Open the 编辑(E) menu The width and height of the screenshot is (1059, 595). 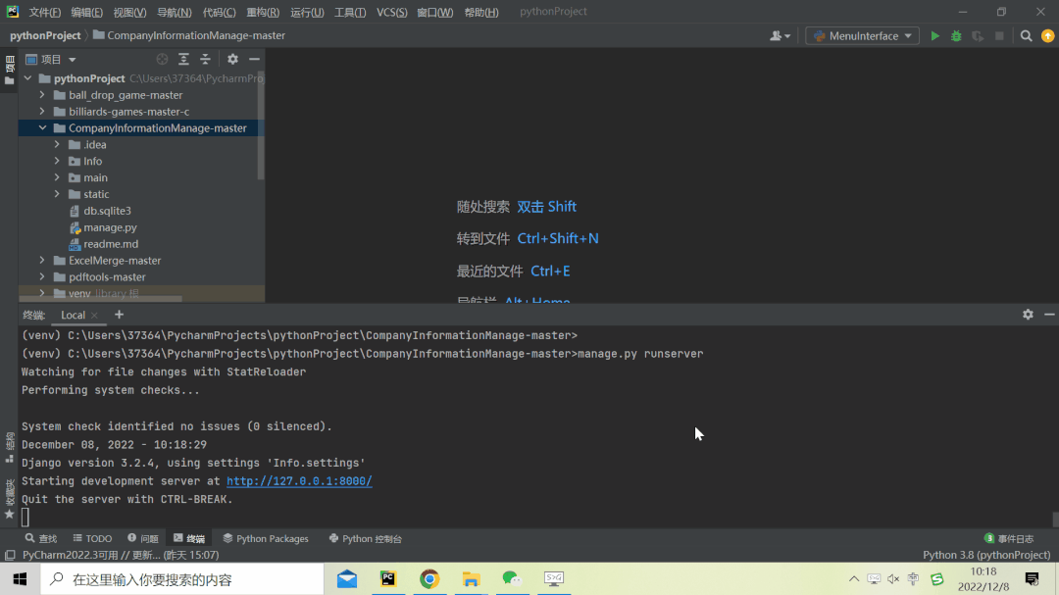pos(87,12)
